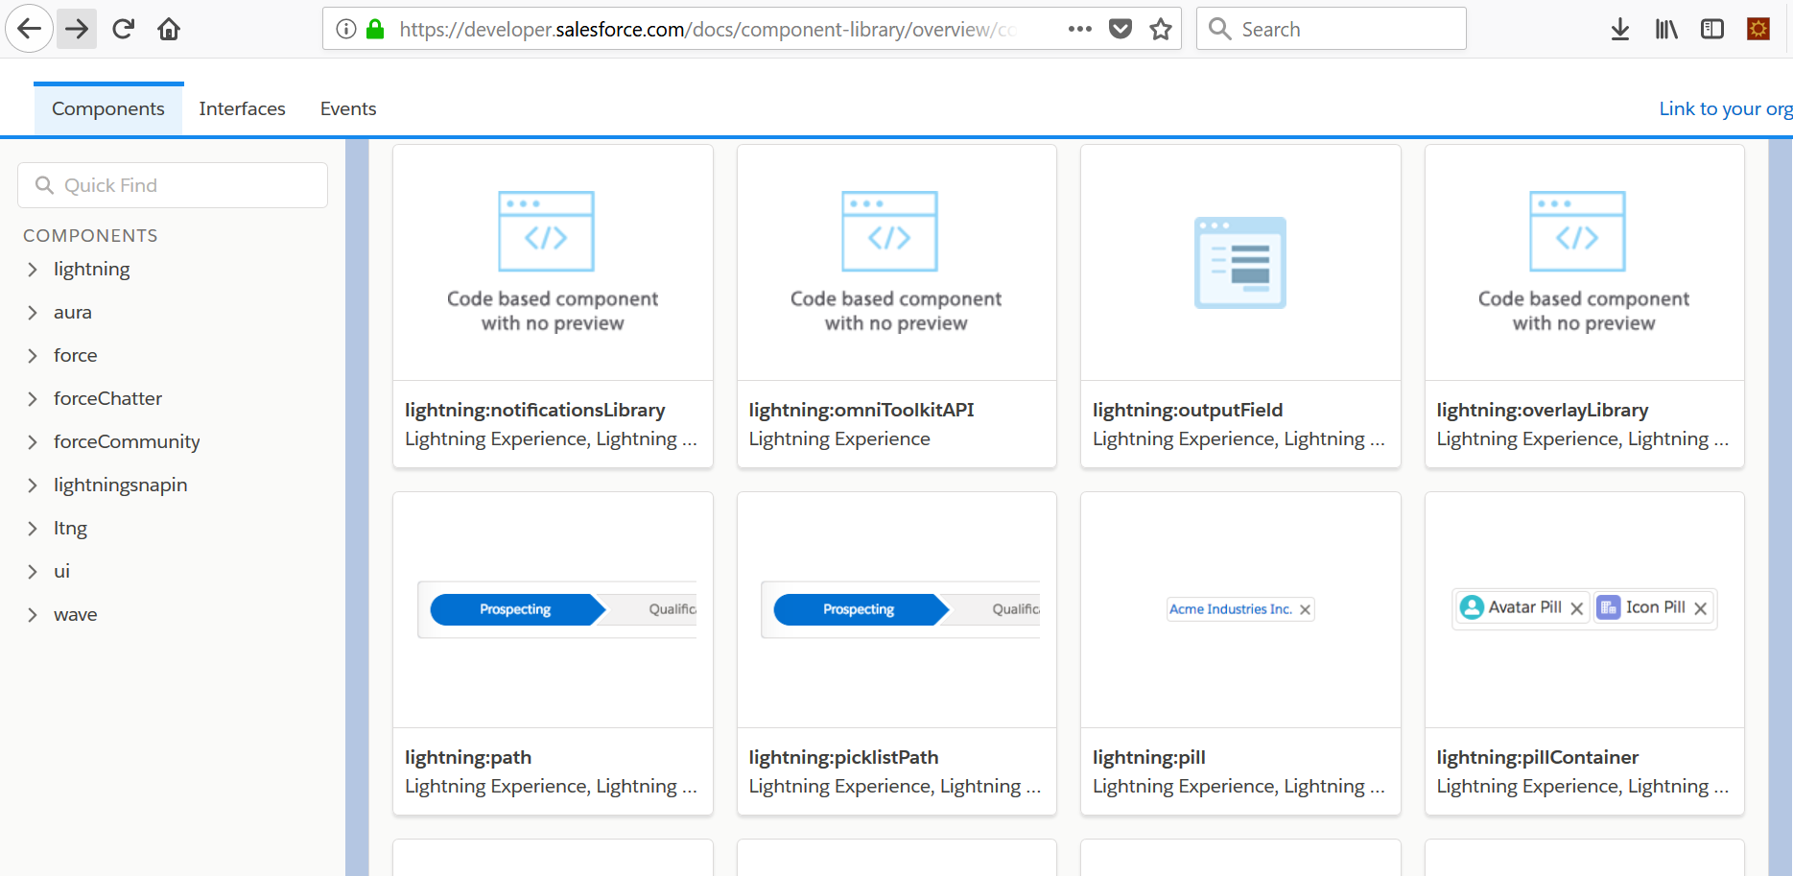Open lightning:notificationsLibrary documentation

pos(534,410)
